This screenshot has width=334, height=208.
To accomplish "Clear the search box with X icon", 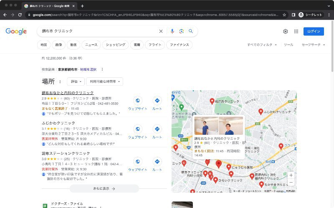I will pos(161,31).
